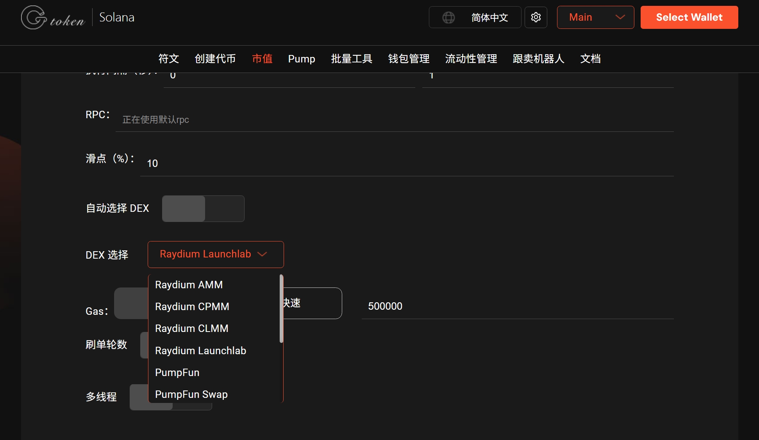Open settings via gear icon
759x440 pixels.
(x=536, y=17)
